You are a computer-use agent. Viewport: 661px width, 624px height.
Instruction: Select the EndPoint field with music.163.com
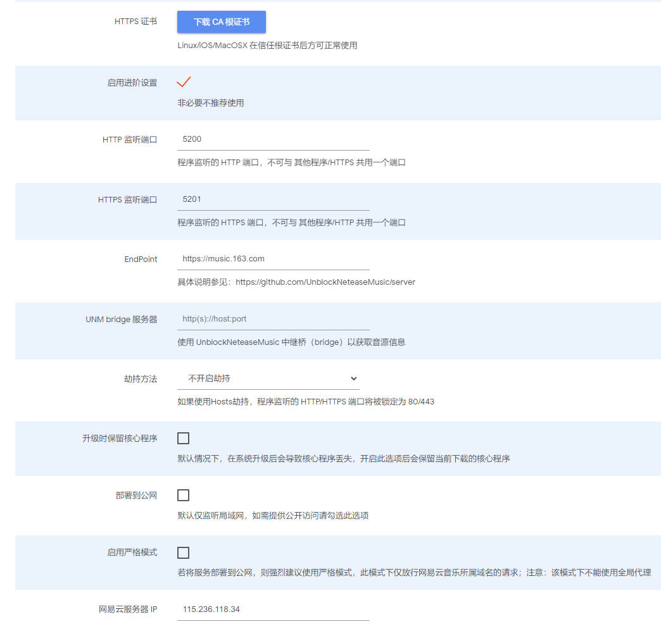(x=272, y=259)
